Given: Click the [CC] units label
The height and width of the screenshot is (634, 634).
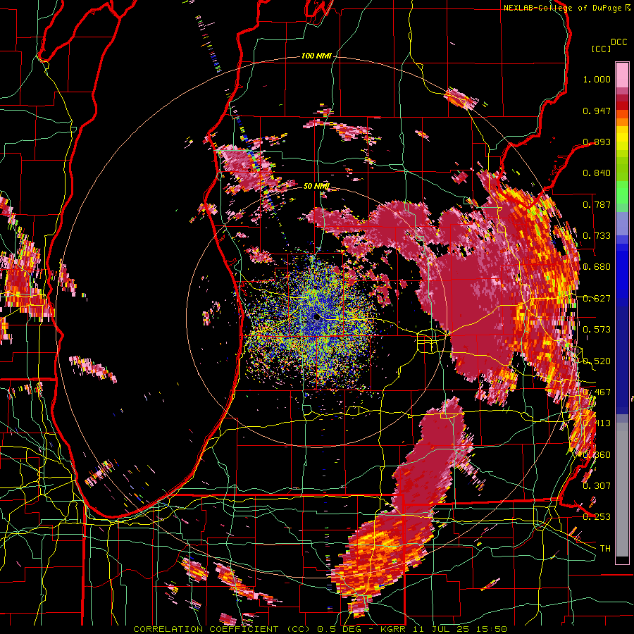Looking at the screenshot, I should 601,49.
